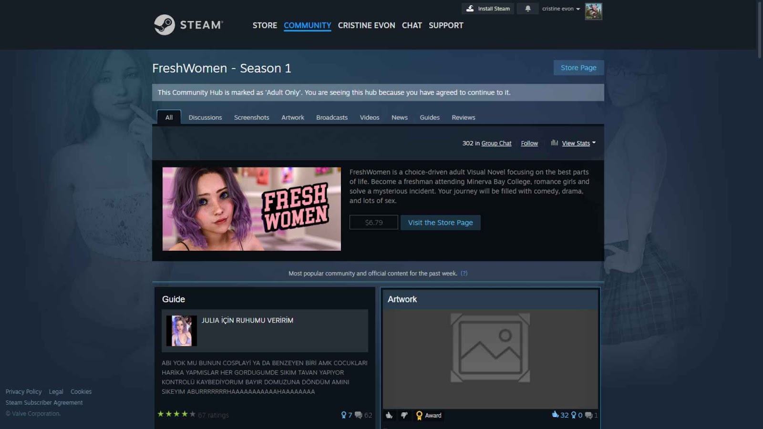Click the Follow link
The width and height of the screenshot is (763, 429).
(529, 143)
